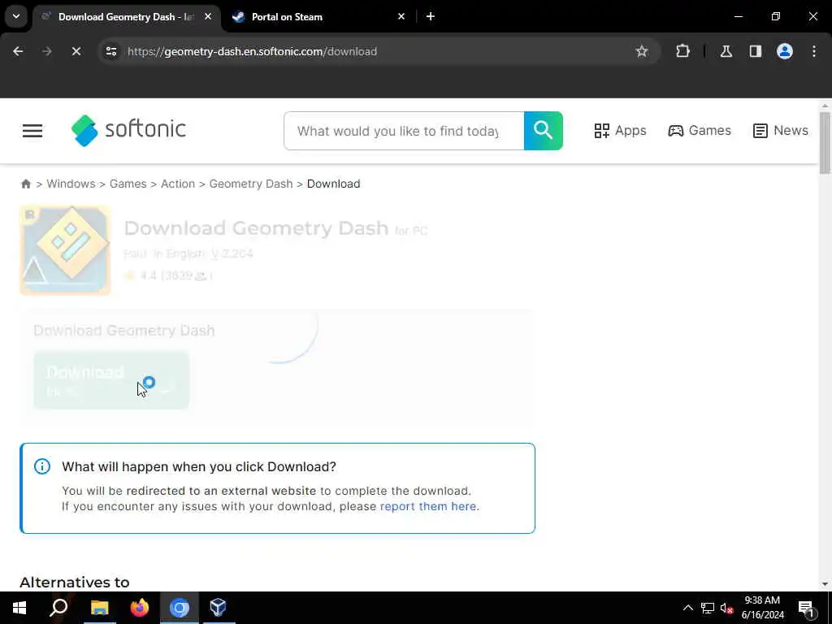
Task: Click the Softonic search magnifier button
Action: tap(544, 131)
